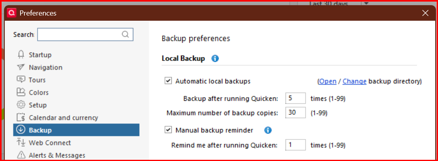Click info icon beside Manual backup reminder
Screen dimensions: 438x161
tap(268, 130)
